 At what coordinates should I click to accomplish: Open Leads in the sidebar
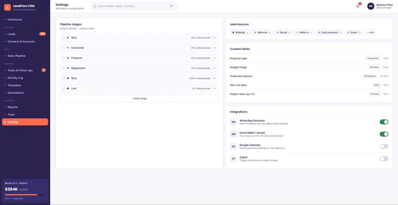25,34
